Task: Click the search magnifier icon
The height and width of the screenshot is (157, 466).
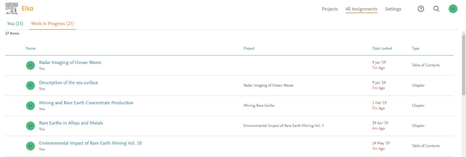Action: point(436,9)
